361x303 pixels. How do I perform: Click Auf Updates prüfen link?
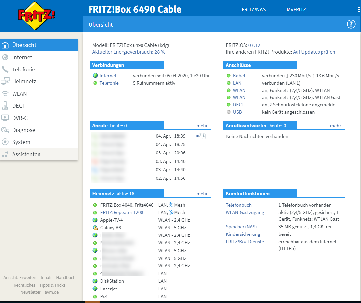314,52
